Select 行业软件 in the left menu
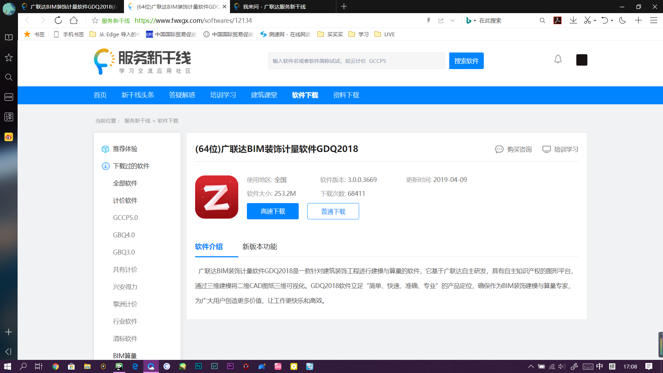Screen dimensions: 663x373 (125, 322)
